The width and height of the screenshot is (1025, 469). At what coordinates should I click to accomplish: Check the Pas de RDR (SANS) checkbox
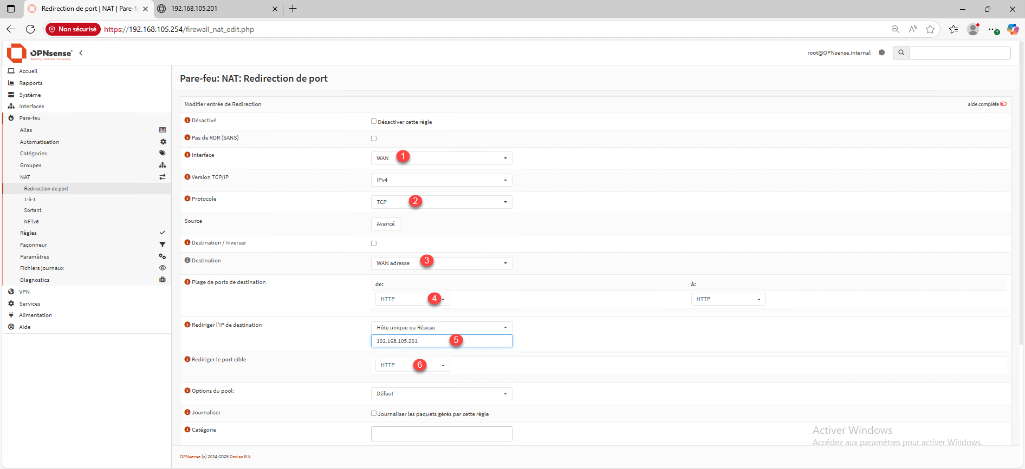(374, 138)
